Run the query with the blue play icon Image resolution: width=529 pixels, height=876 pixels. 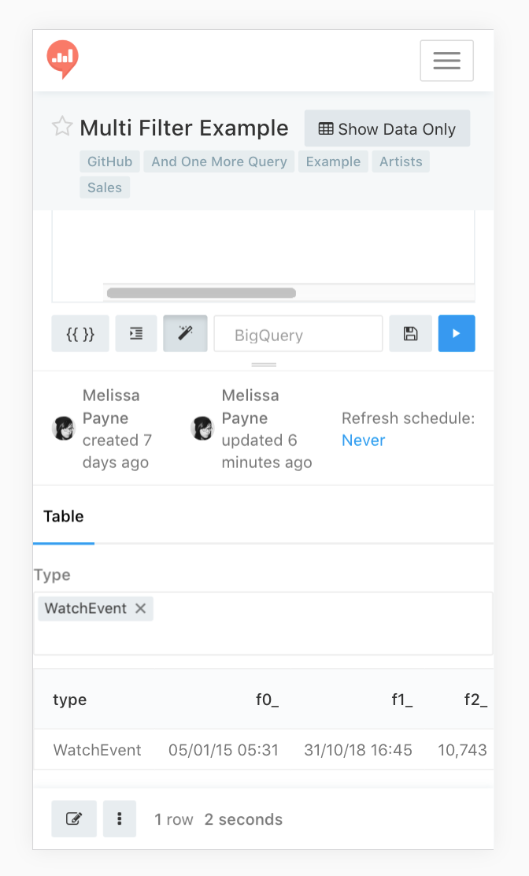(457, 333)
